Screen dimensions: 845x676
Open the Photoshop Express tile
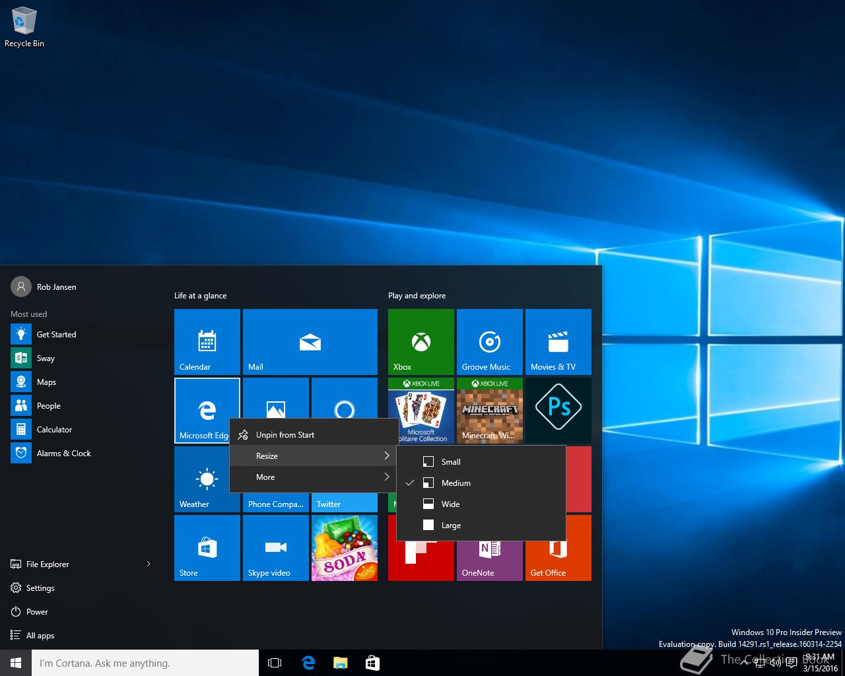(x=558, y=410)
